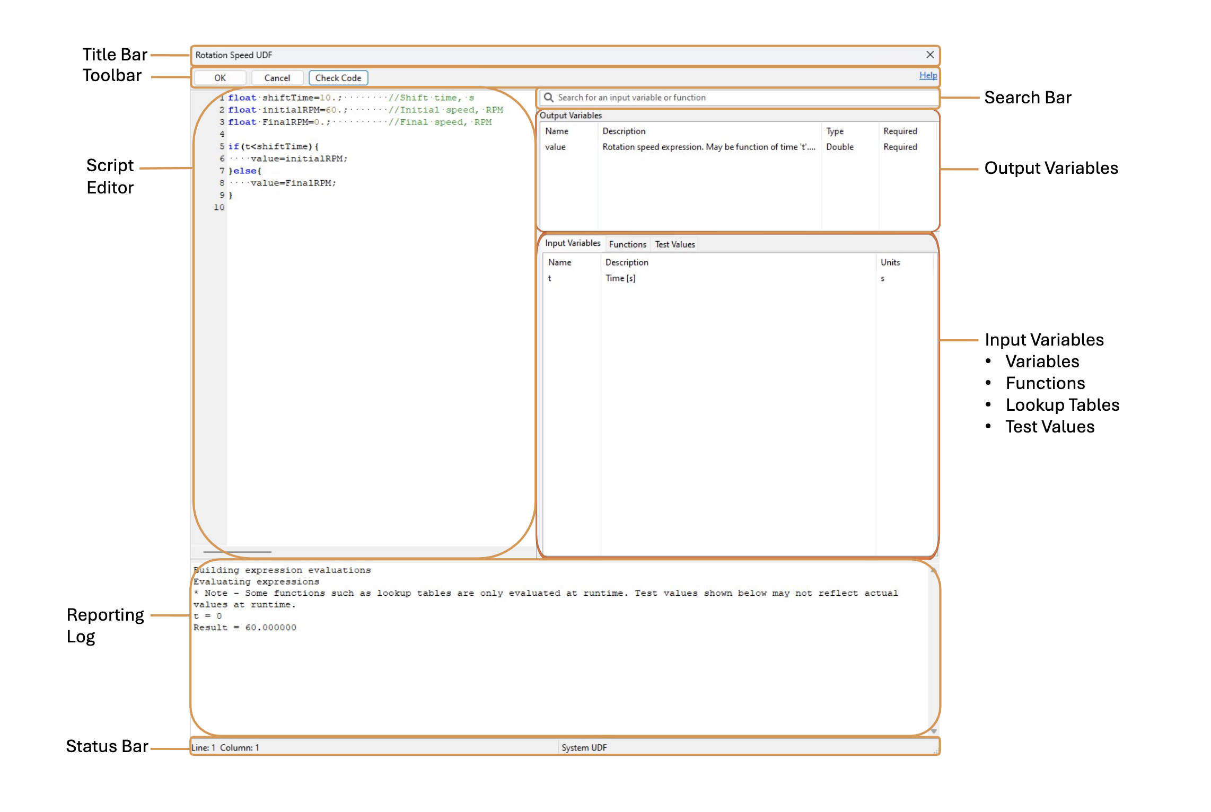Click the 'value=initialRPM;' code line
The height and width of the screenshot is (812, 1211).
point(299,158)
